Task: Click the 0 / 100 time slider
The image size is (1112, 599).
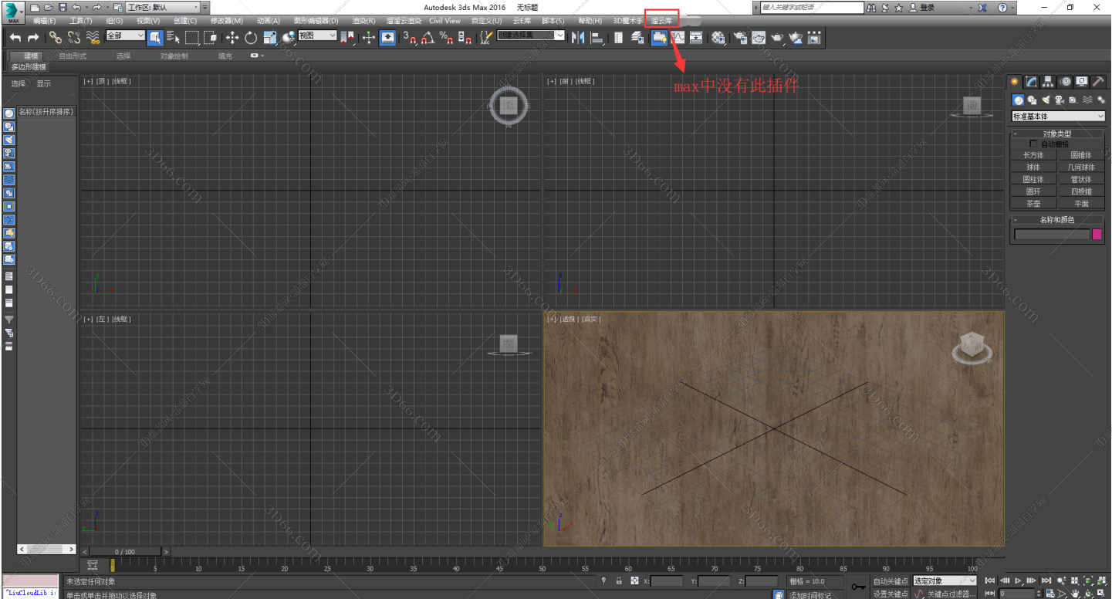Action: pyautogui.click(x=123, y=551)
